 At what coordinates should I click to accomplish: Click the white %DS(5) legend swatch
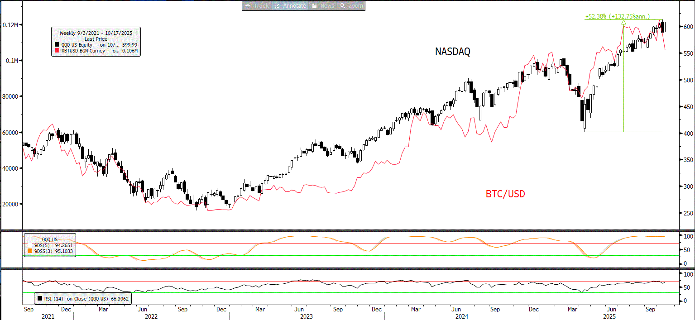pos(30,245)
